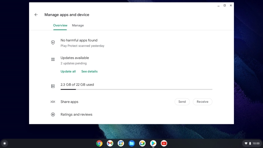Open YouTube from the shelf

[x=164, y=143]
